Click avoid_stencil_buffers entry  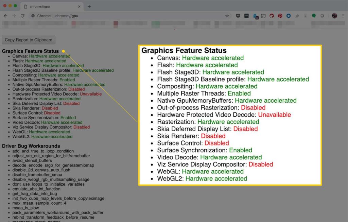pyautogui.click(x=32, y=160)
